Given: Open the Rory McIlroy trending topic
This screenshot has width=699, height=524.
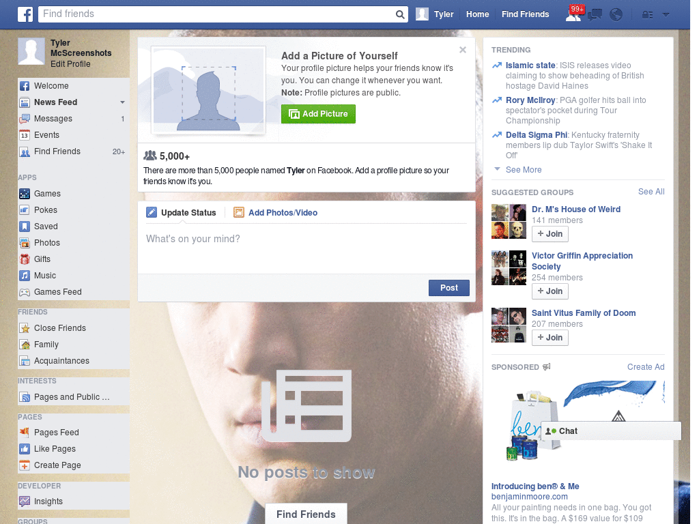Looking at the screenshot, I should pyautogui.click(x=530, y=100).
